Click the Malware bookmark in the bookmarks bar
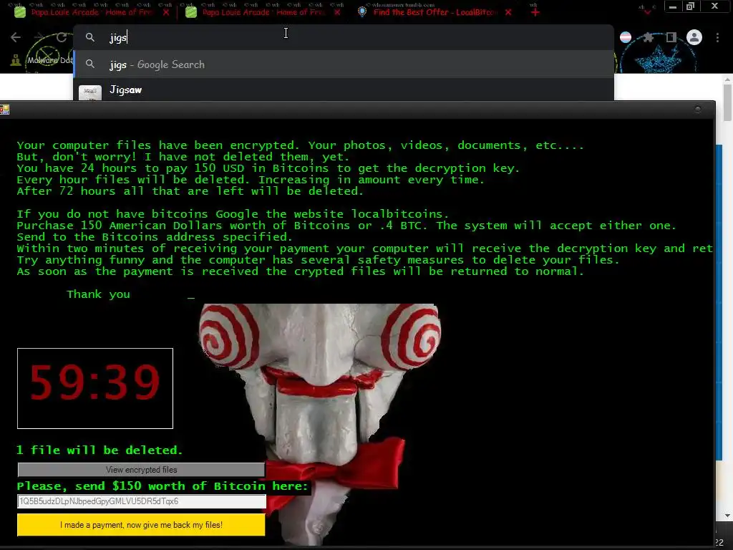The width and height of the screenshot is (733, 550). (x=42, y=60)
